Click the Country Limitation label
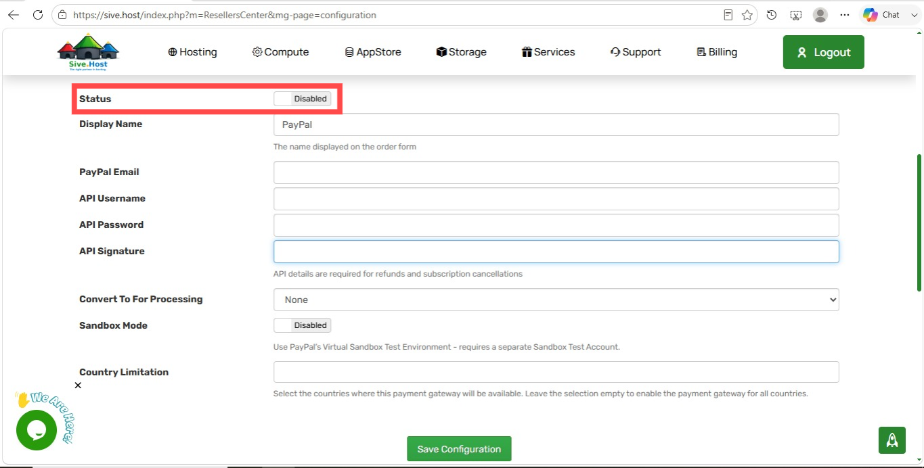This screenshot has width=924, height=468. coord(124,372)
